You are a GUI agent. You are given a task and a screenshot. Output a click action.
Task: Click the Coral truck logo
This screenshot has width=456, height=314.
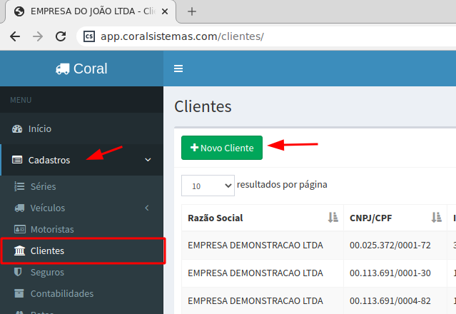point(63,69)
